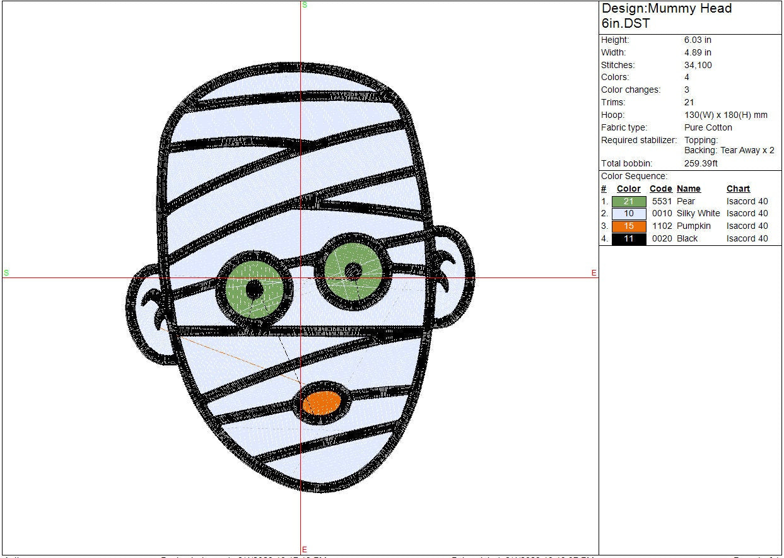Click the mummy's left green eye
The image size is (784, 558).
[x=254, y=289]
